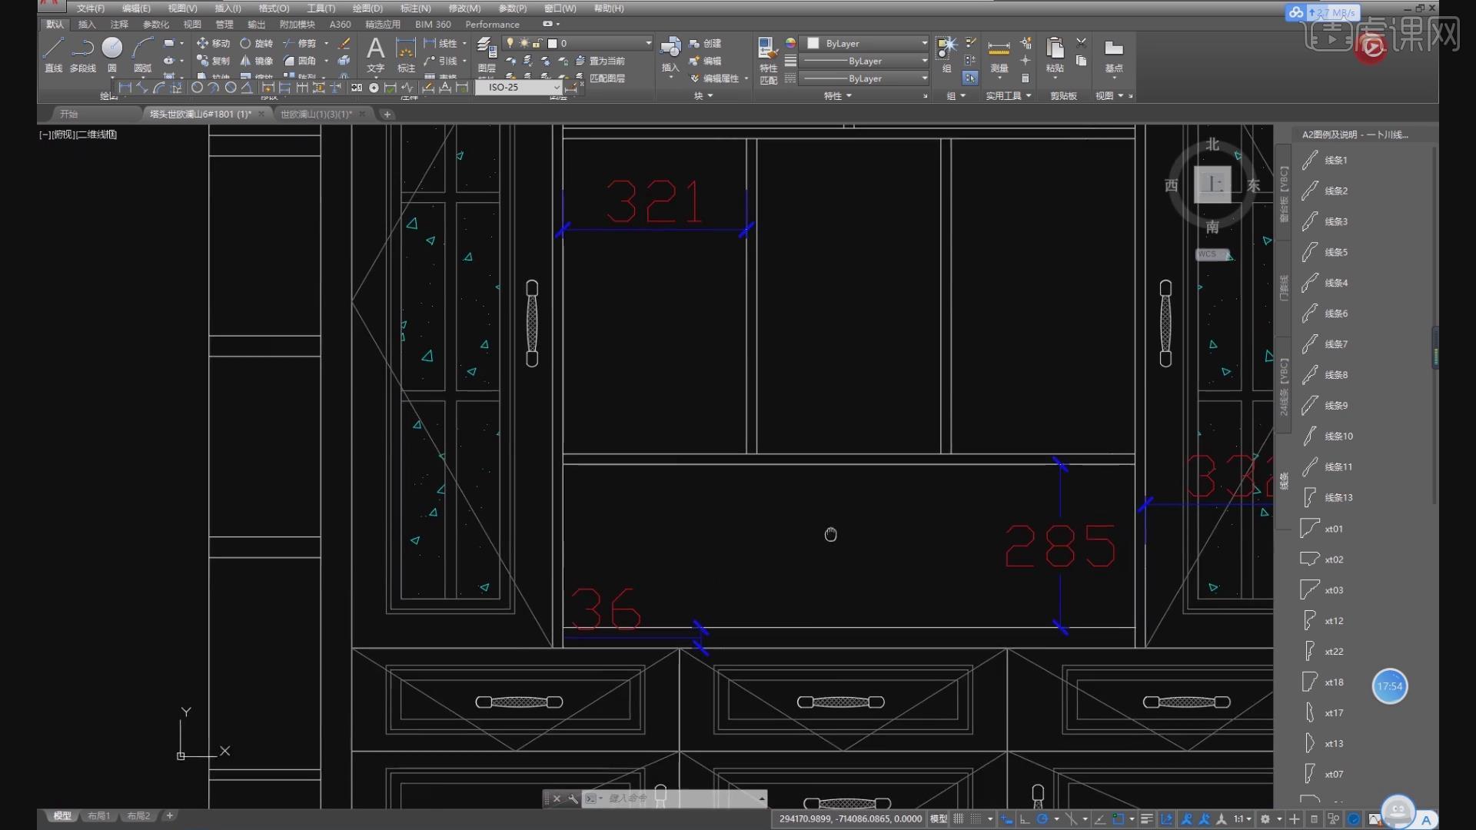Toggle lineweight display in status bar
The height and width of the screenshot is (830, 1476).
(x=1146, y=819)
